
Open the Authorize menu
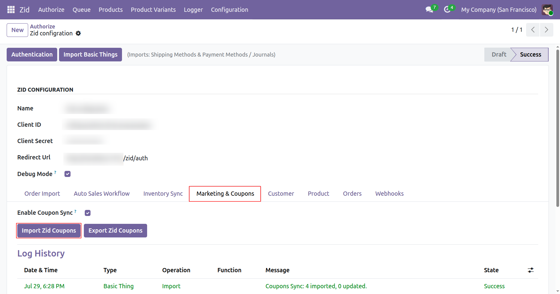point(51,10)
